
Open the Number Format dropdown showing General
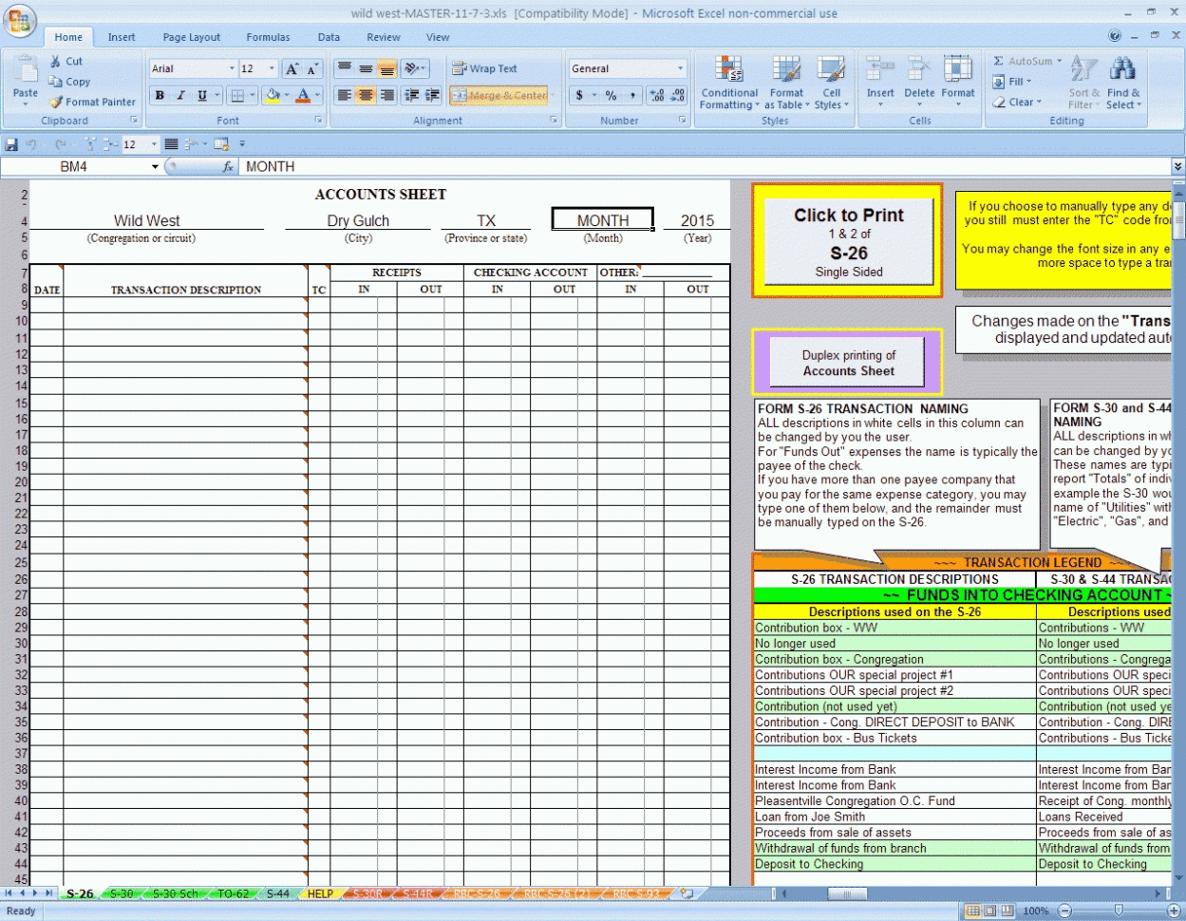(x=627, y=68)
